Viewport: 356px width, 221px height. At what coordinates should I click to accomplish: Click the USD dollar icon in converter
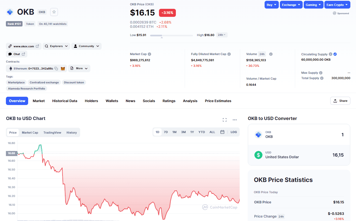[258, 155]
